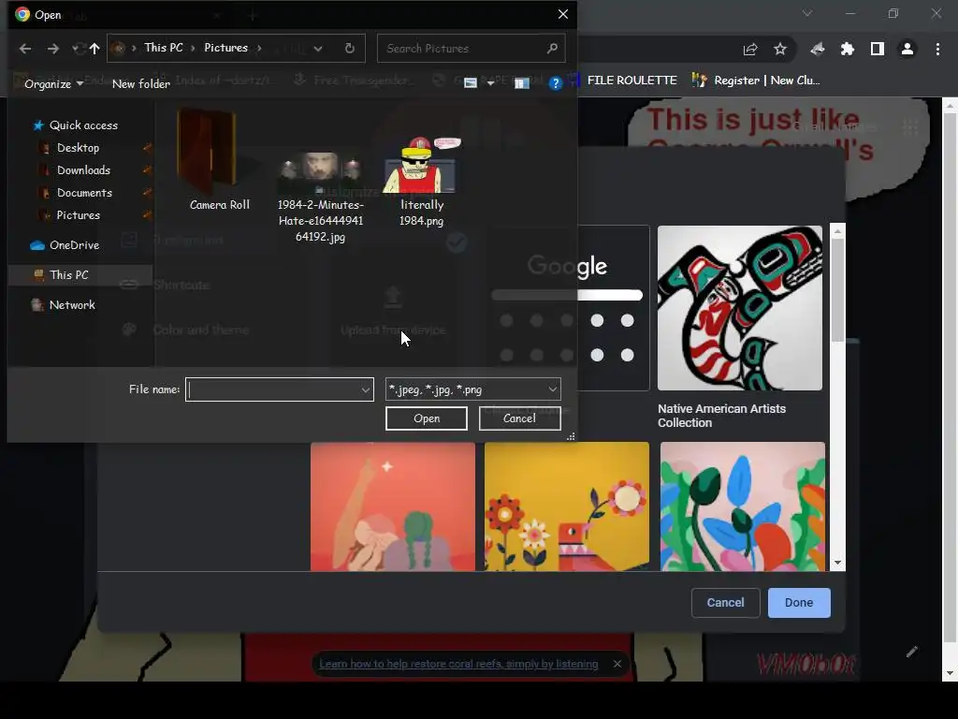Image resolution: width=958 pixels, height=719 pixels.
Task: Open Downloads in the navigation pane
Action: pyautogui.click(x=83, y=170)
